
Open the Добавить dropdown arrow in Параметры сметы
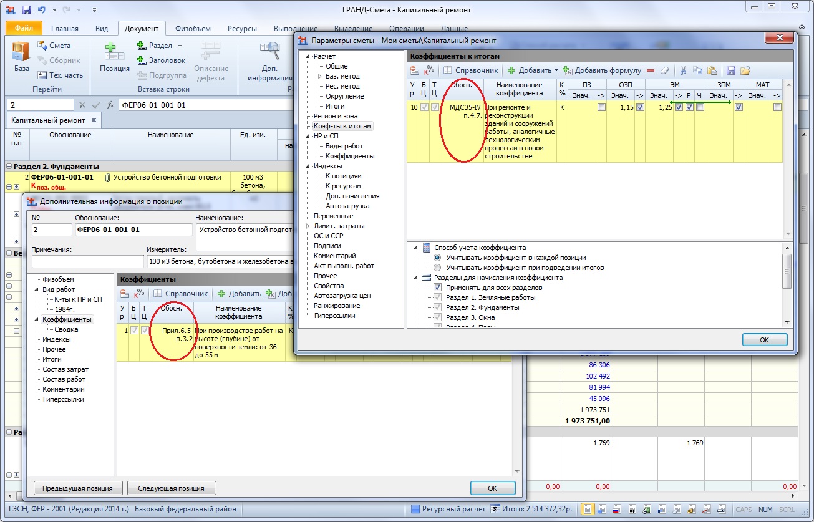[x=557, y=70]
